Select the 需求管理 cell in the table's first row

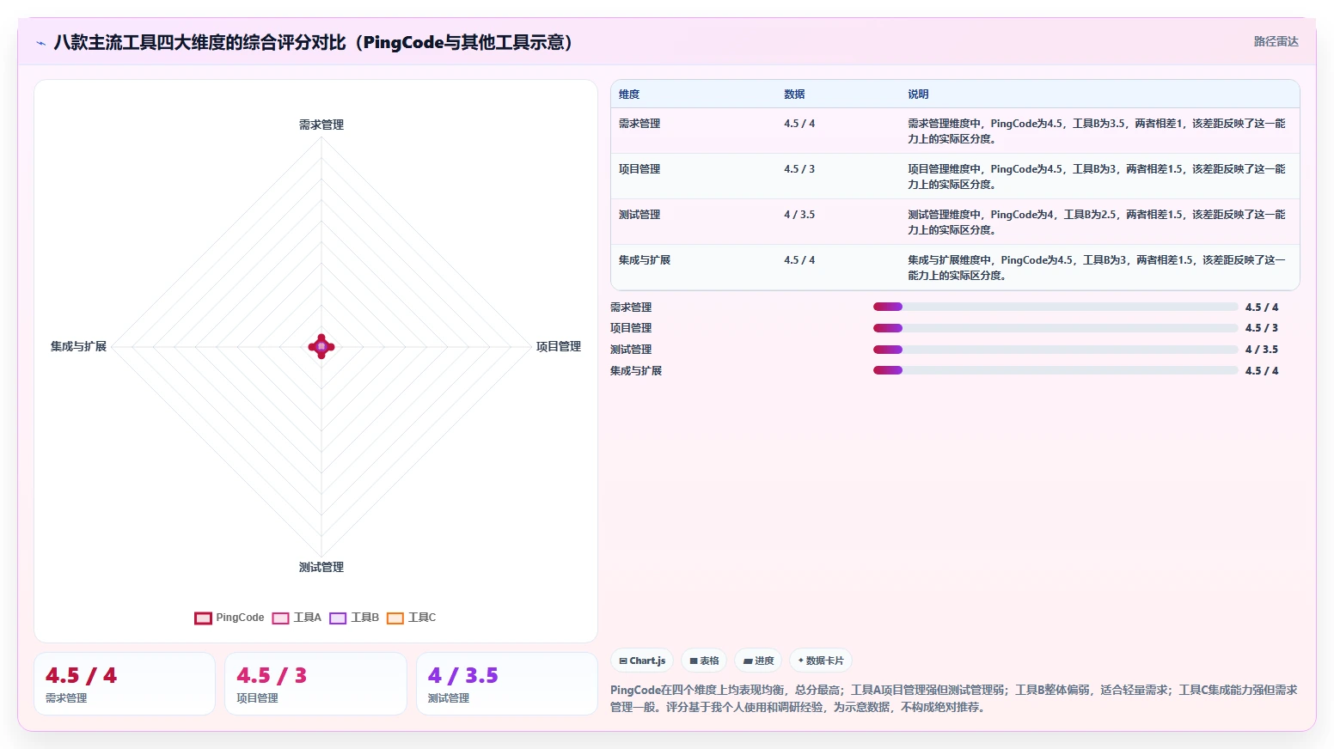point(639,124)
